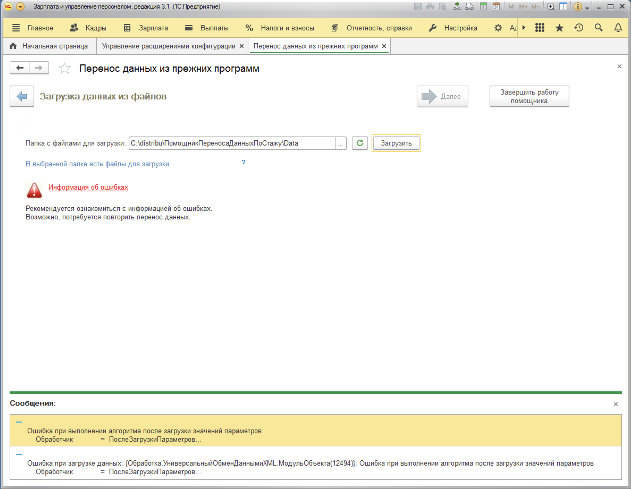Open the folder chooser ellipsis button

(x=341, y=143)
